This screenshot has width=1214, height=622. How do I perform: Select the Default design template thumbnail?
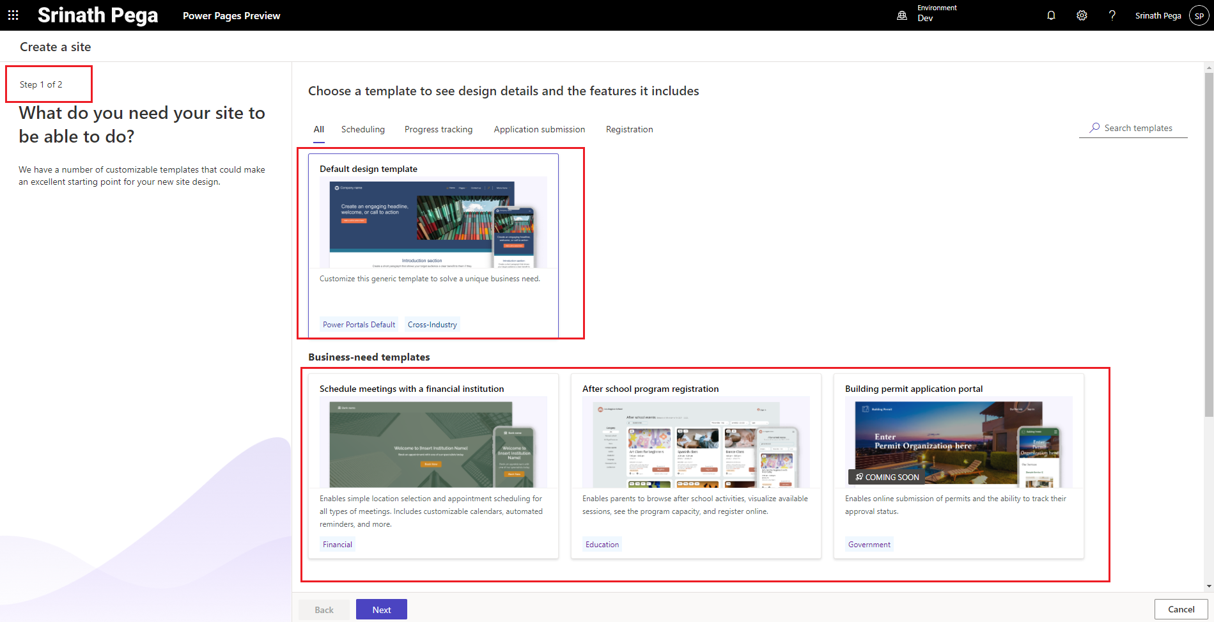coord(433,222)
